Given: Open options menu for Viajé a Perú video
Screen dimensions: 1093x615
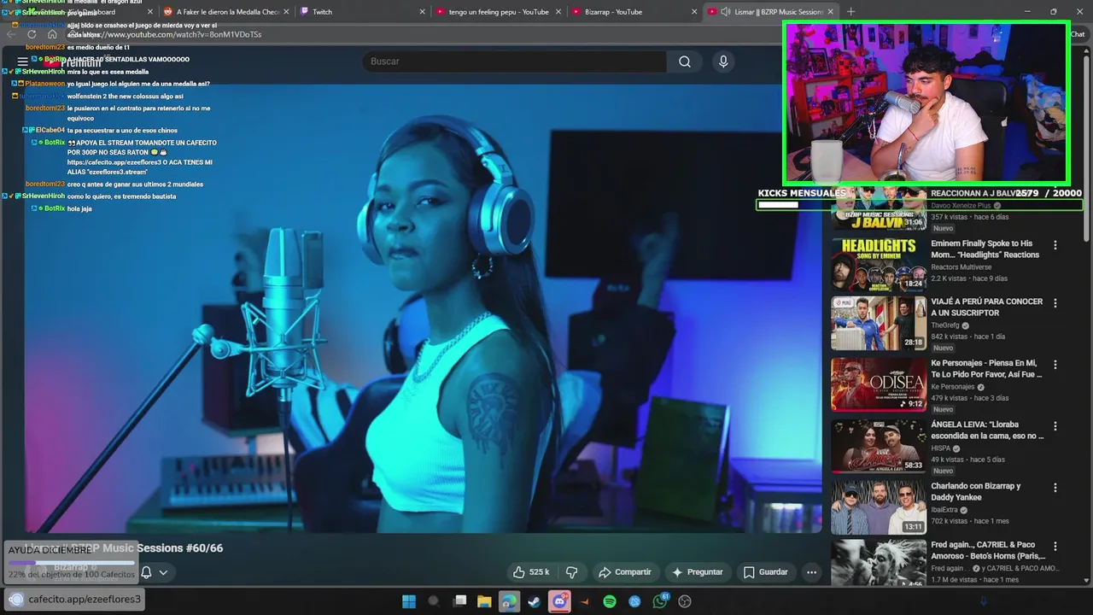Looking at the screenshot, I should [1055, 303].
